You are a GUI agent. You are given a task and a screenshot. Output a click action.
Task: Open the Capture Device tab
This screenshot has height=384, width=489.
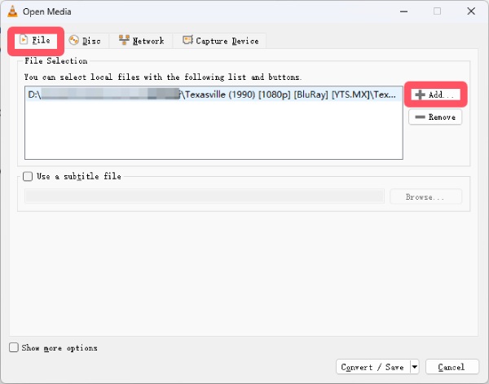pyautogui.click(x=220, y=41)
